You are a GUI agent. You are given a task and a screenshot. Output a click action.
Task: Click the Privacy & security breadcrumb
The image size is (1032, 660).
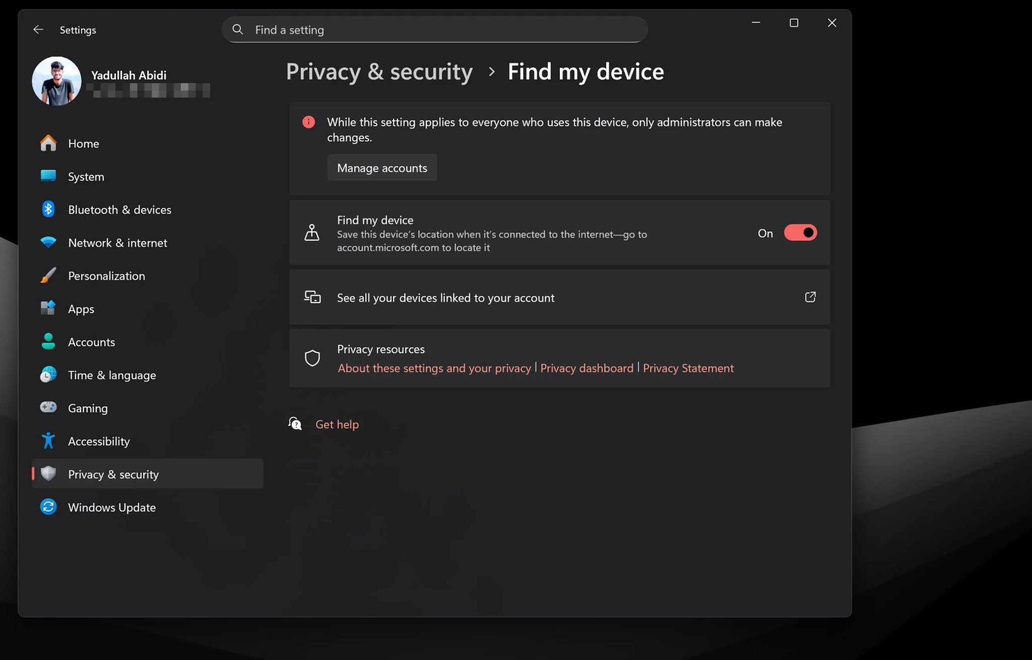click(379, 71)
